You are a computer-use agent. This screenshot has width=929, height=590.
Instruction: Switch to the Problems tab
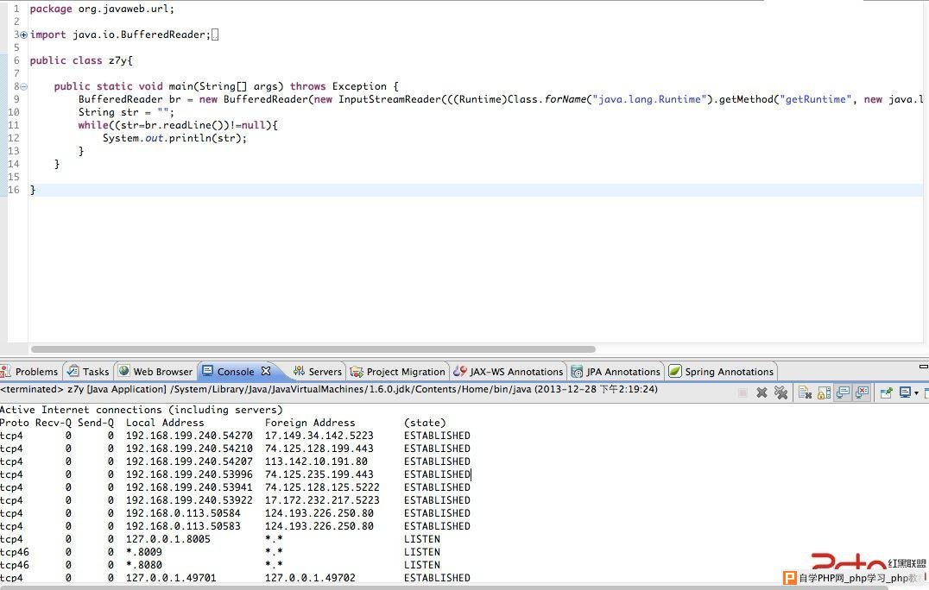click(x=29, y=372)
